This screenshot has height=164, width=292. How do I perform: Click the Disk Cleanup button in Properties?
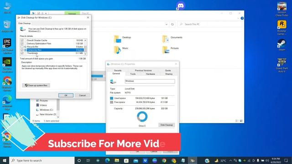click(x=167, y=125)
